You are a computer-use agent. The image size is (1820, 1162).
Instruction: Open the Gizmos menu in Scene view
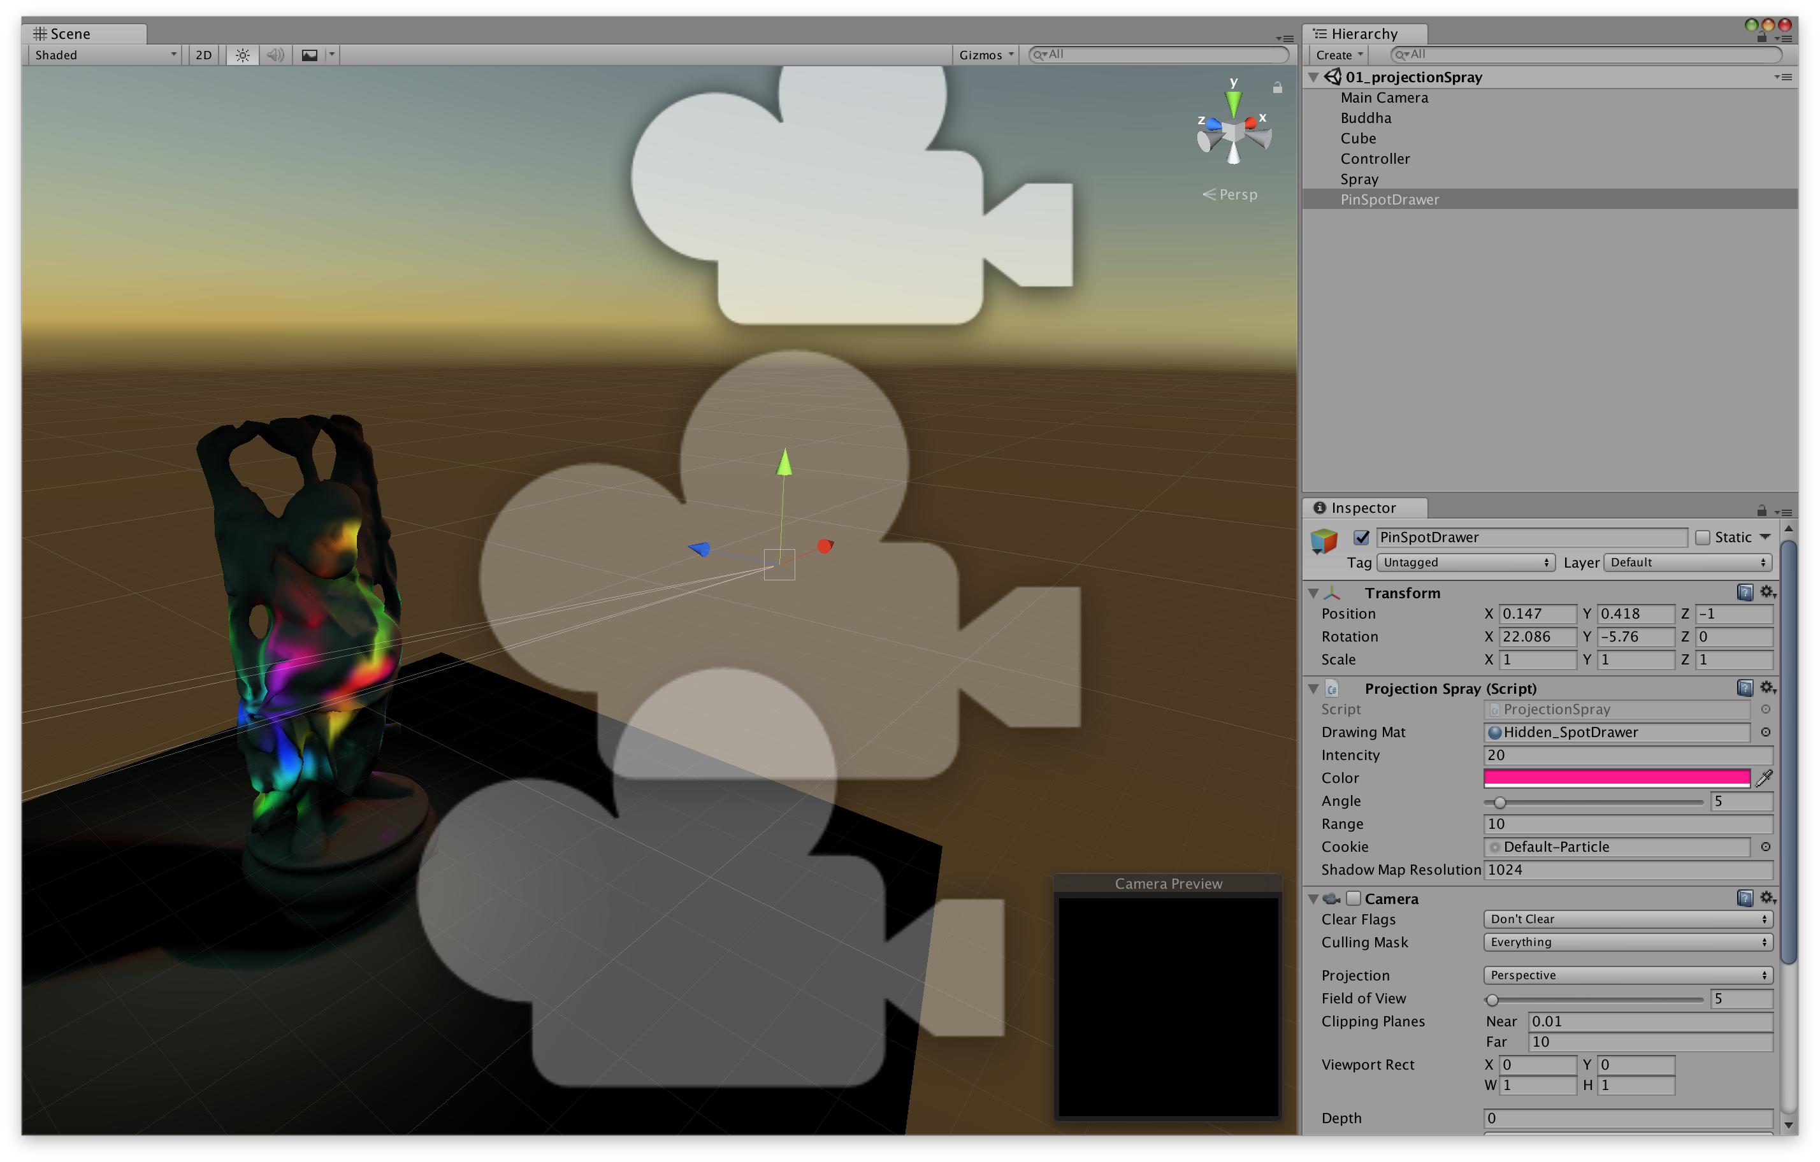[x=984, y=54]
